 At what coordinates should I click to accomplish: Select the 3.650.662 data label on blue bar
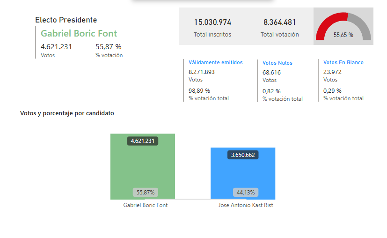(x=243, y=155)
